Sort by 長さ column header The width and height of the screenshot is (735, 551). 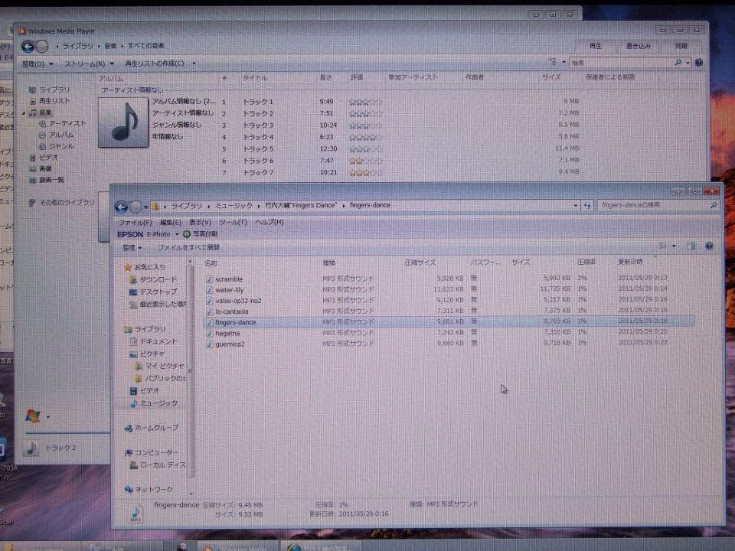[x=326, y=77]
